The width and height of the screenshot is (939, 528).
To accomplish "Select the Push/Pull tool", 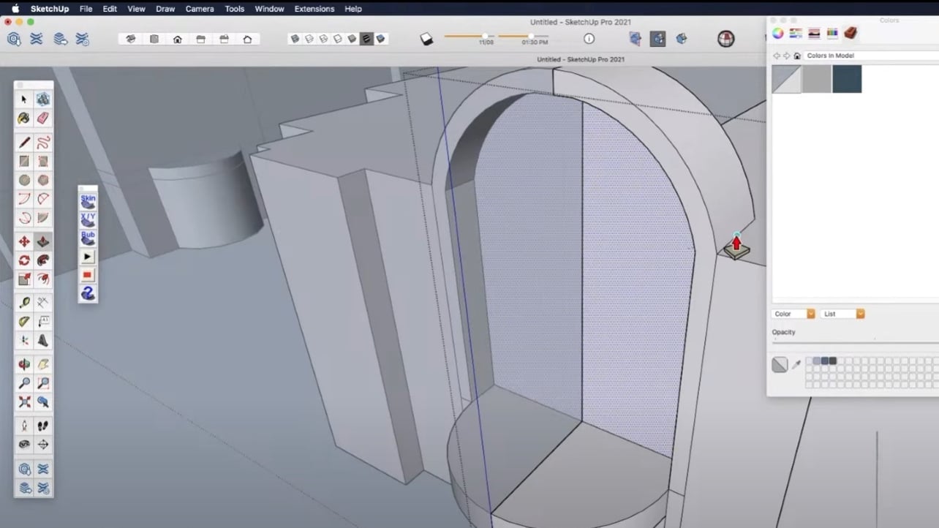I will tap(42, 241).
